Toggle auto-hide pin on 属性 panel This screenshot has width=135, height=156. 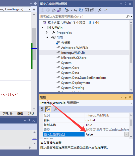[125, 97]
